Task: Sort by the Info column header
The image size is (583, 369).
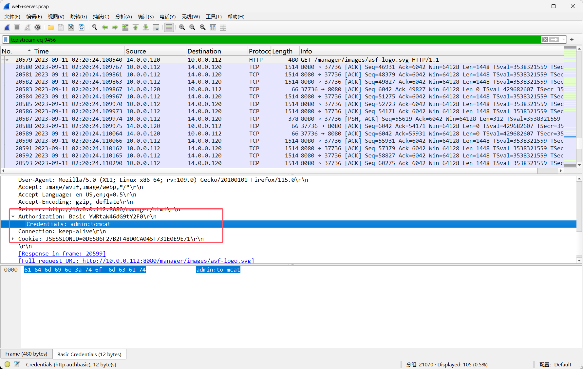Action: point(431,51)
